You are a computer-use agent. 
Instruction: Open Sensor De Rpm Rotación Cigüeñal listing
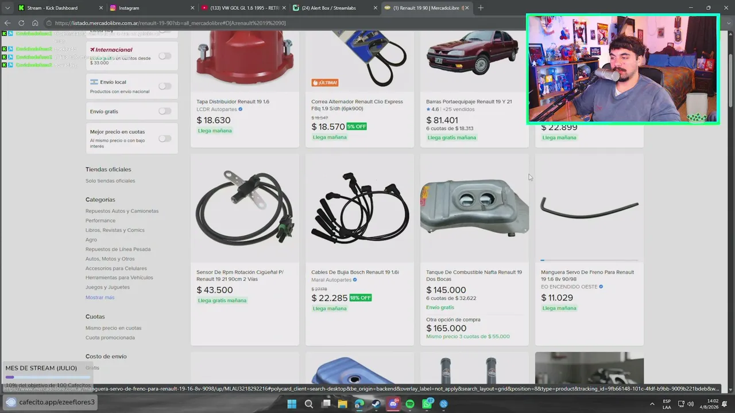tap(240, 275)
